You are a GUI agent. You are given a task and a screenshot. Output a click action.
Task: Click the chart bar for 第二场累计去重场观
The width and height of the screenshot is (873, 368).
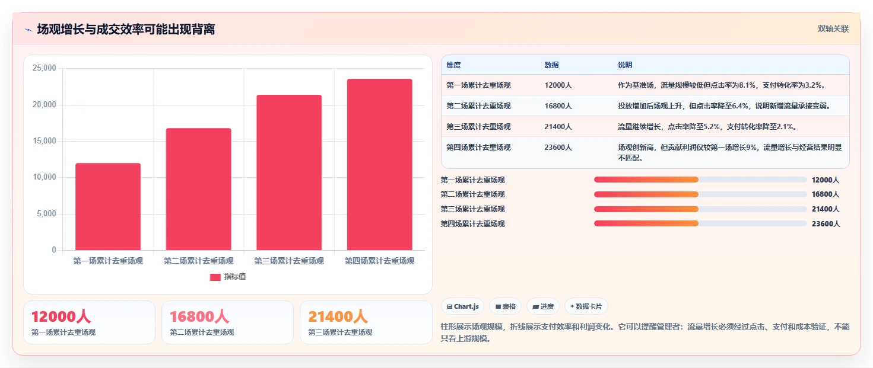pos(198,189)
